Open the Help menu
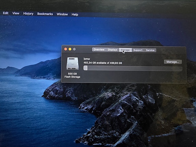The height and width of the screenshot is (147, 196). (75, 15)
